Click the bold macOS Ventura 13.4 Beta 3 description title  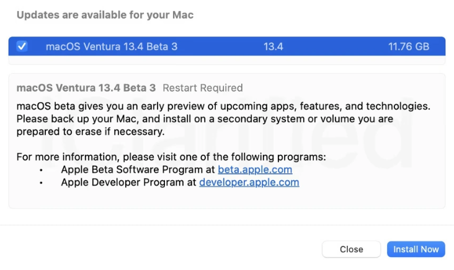click(x=86, y=88)
